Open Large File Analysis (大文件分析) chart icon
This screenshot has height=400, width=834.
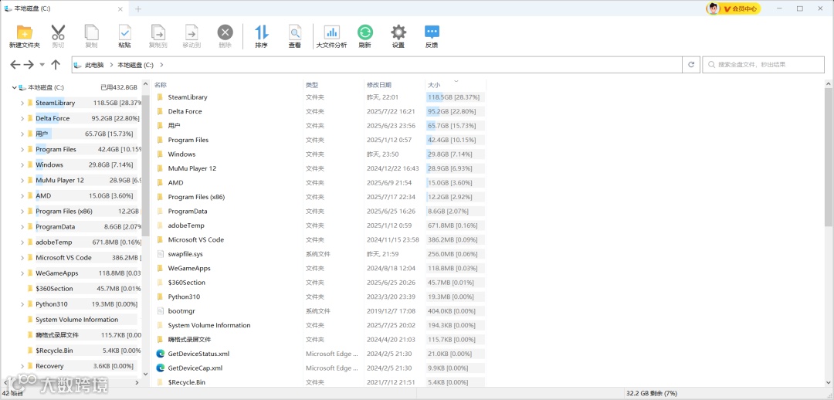tap(332, 32)
